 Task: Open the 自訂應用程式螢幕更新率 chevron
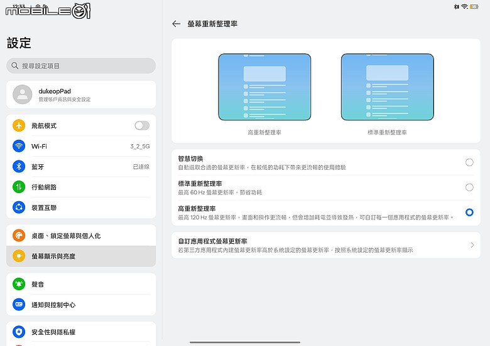click(472, 245)
